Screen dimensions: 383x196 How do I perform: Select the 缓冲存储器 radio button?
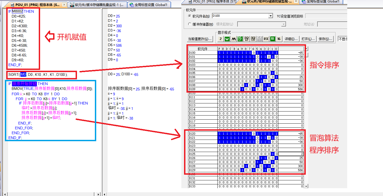point(189,24)
